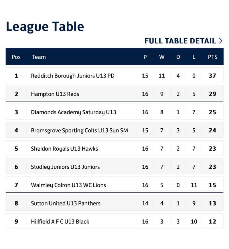Click the L column header
The height and width of the screenshot is (249, 229).
[x=194, y=57]
